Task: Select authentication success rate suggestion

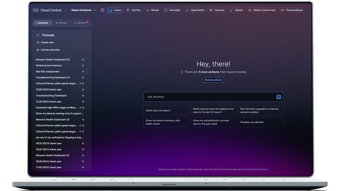Action: pos(213,122)
